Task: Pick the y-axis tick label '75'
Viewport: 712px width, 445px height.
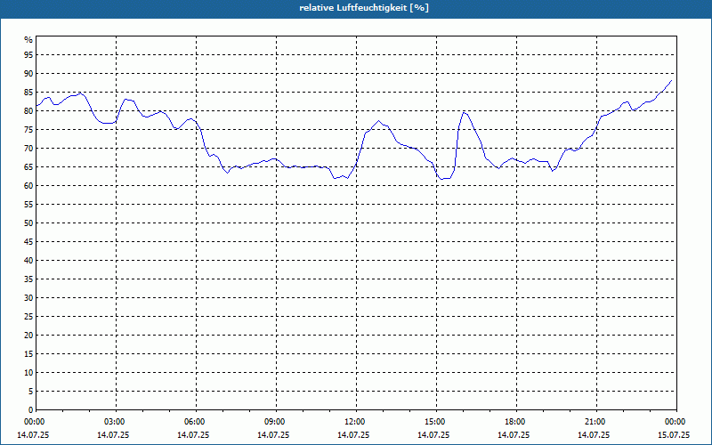Action: click(x=28, y=130)
